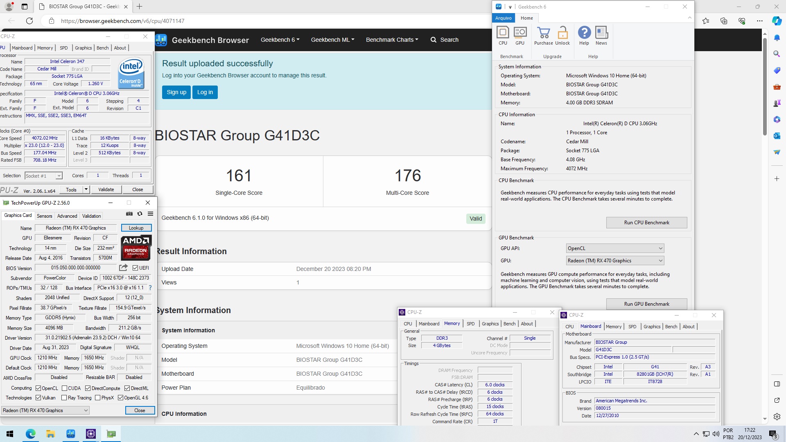786x442 pixels.
Task: Switch to the Validation tab in GPU-Z
Action: click(91, 216)
